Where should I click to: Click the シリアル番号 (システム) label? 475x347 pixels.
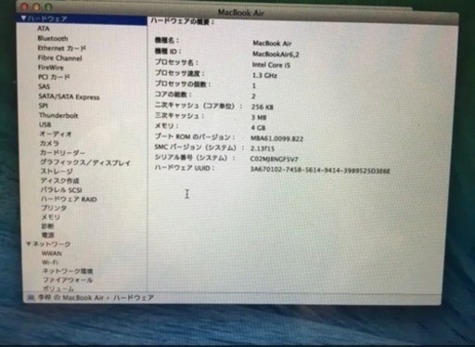pyautogui.click(x=195, y=158)
